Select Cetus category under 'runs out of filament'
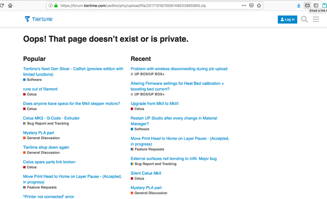Screen dimensions: 327x199 (30, 94)
